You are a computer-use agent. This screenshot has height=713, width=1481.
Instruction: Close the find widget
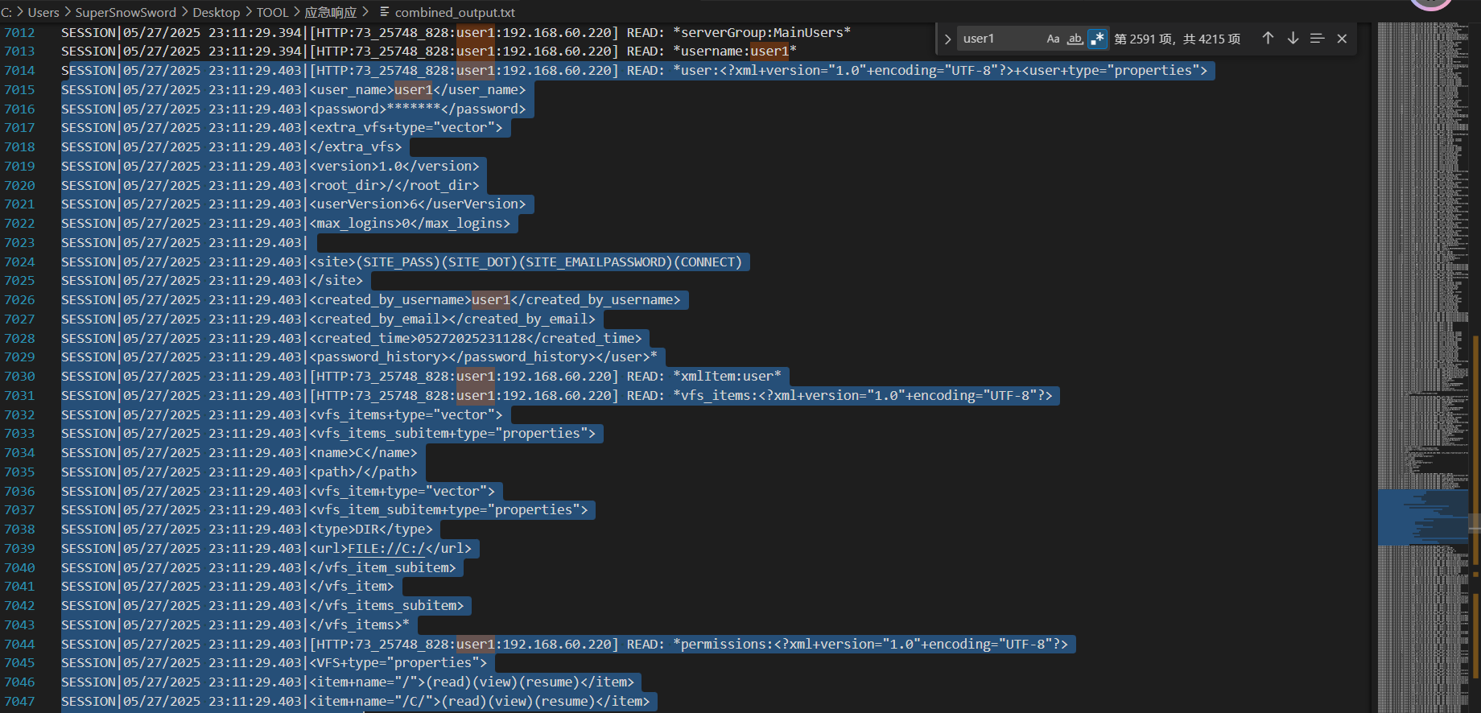click(x=1342, y=39)
